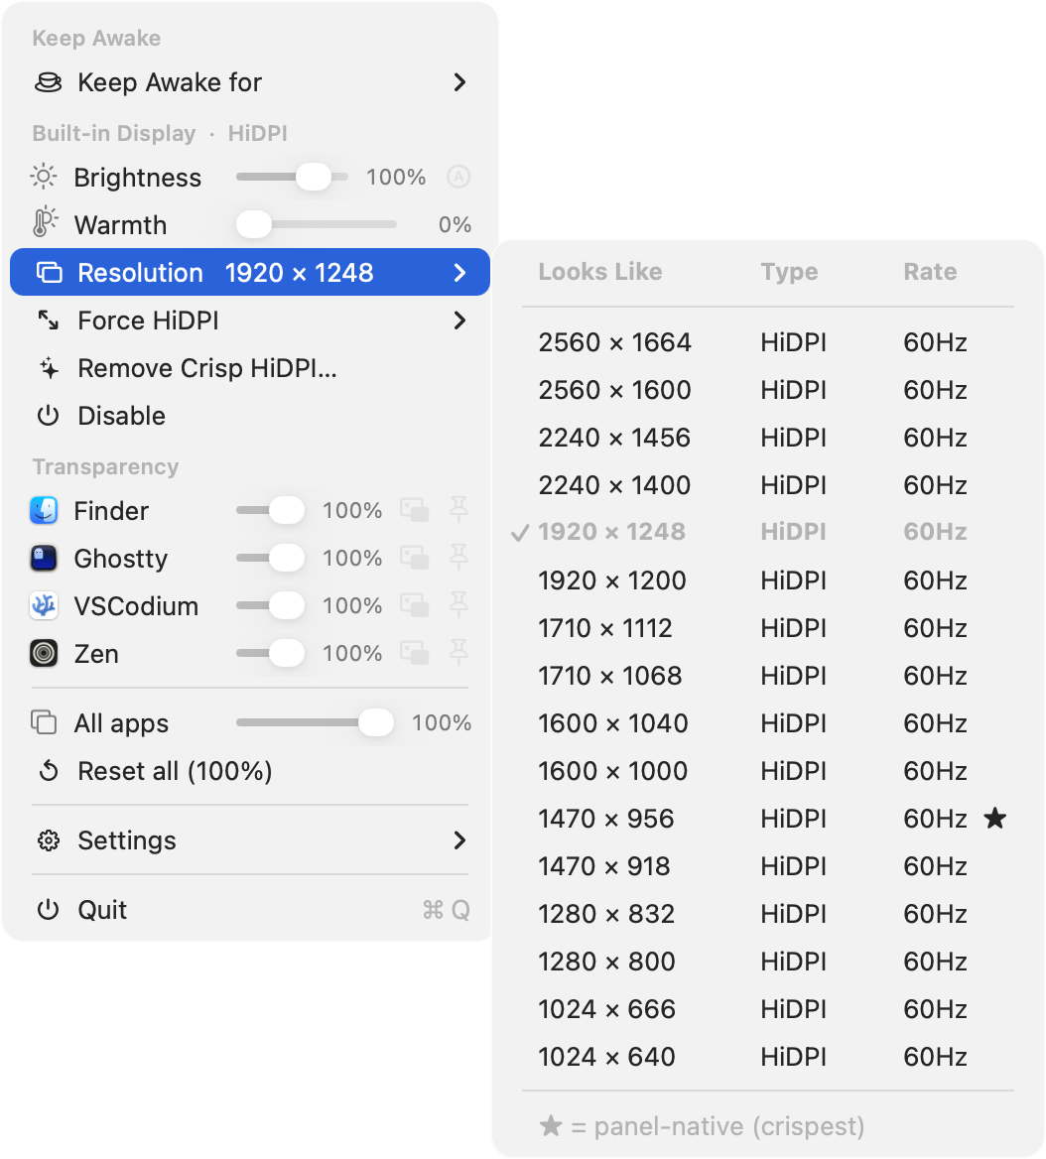Toggle the VSCodium window overlay icon
1046x1159 pixels.
pyautogui.click(x=414, y=605)
